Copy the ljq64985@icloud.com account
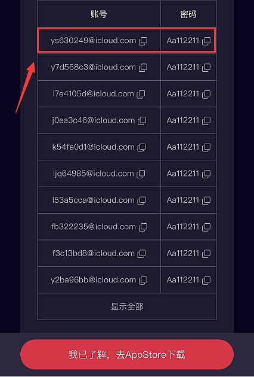This screenshot has width=254, height=377. click(x=141, y=174)
